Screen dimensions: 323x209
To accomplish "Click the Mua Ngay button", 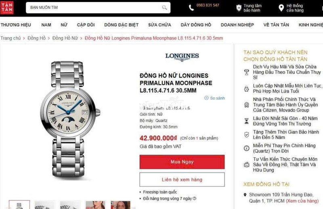I will tap(182, 162).
